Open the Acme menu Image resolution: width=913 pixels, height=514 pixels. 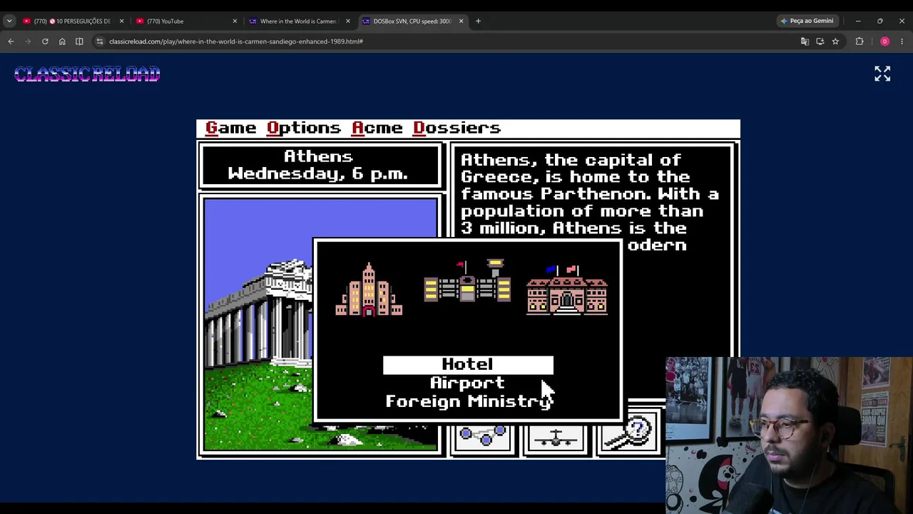pos(377,128)
